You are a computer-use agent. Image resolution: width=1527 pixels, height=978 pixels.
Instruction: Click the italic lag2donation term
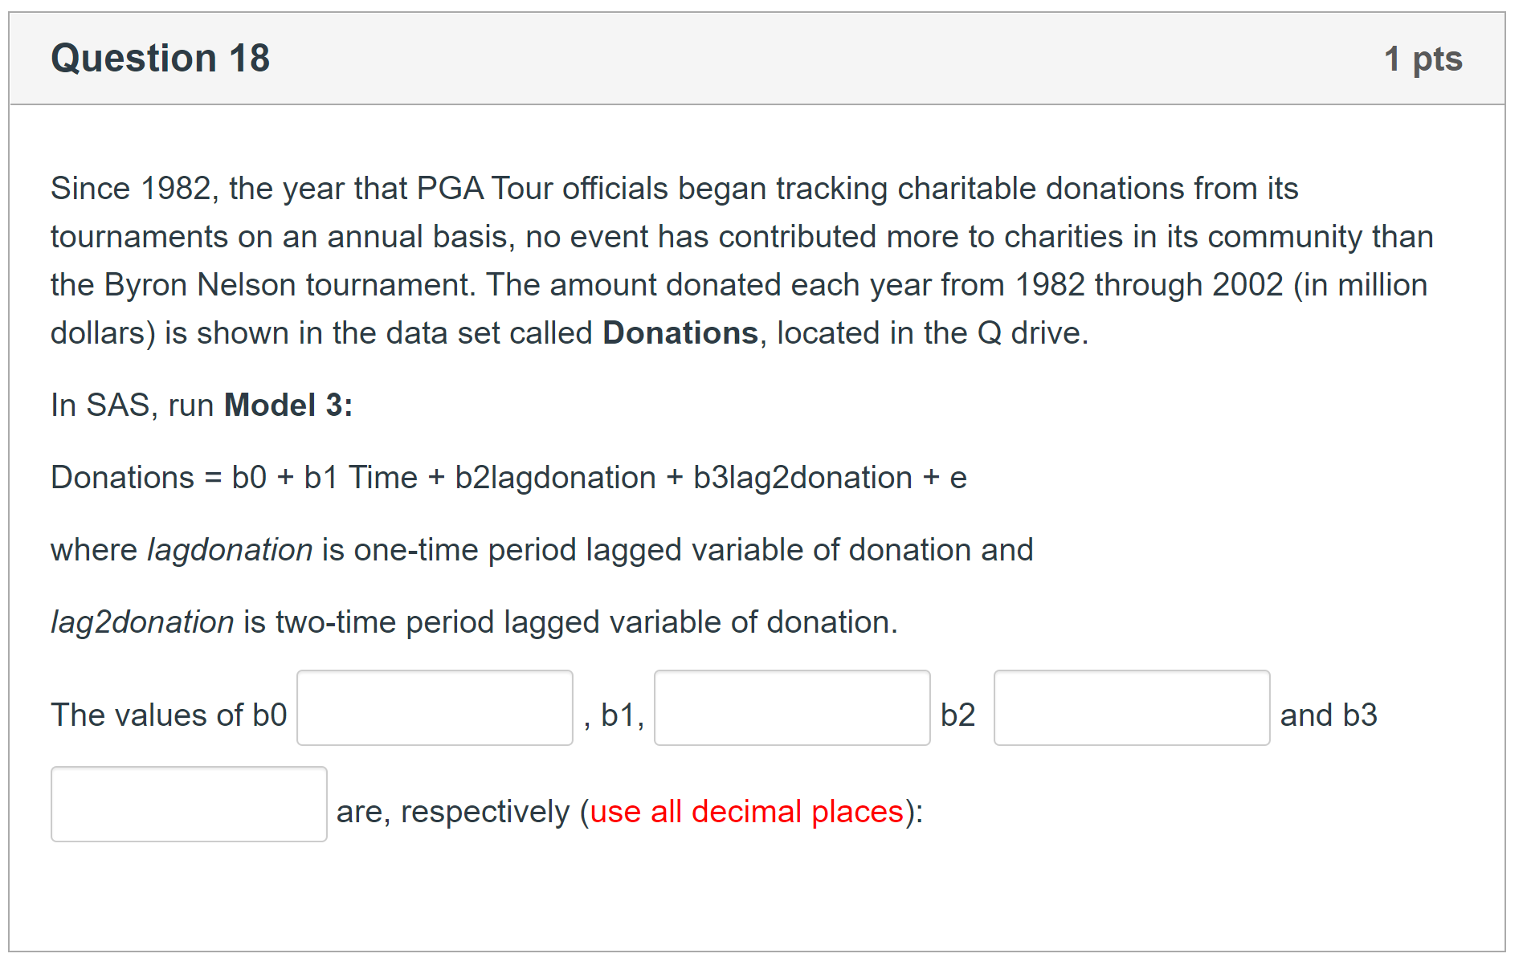pos(142,622)
